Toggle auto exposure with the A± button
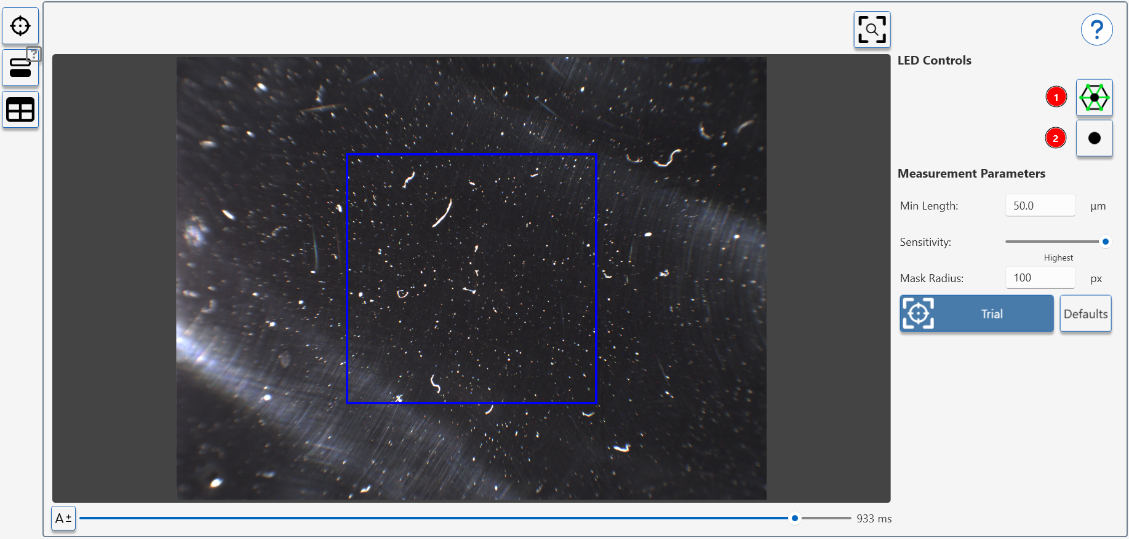The image size is (1129, 539). point(63,518)
